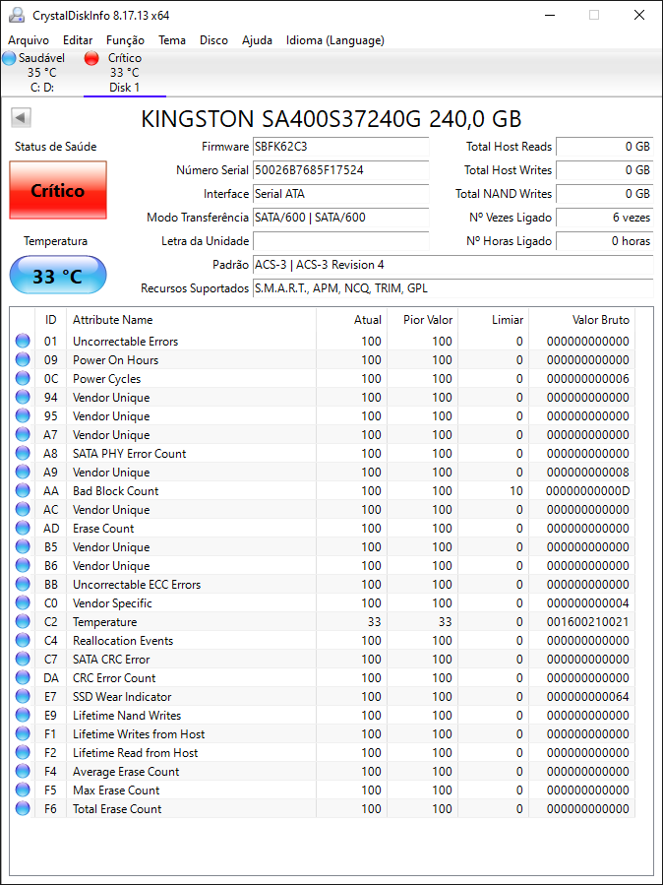Screen dimensions: 663x885
Task: Click the Vendor Unique row with ID B6
Action: [323, 565]
